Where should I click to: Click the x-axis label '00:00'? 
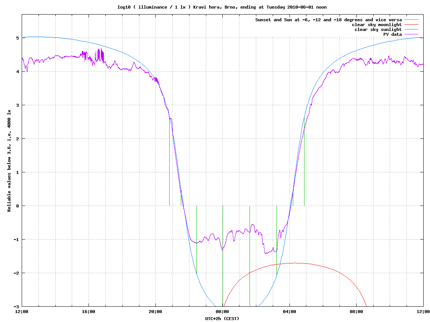point(222,312)
